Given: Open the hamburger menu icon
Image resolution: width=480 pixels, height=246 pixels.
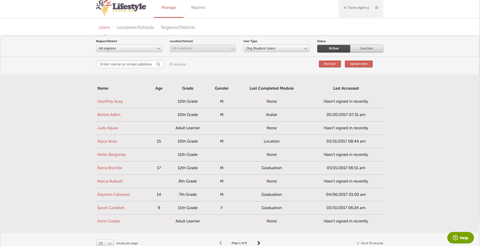Looking at the screenshot, I should (377, 8).
